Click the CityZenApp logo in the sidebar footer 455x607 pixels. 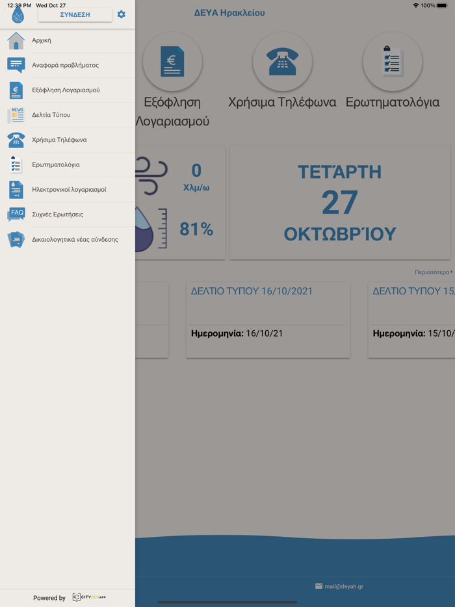click(89, 597)
